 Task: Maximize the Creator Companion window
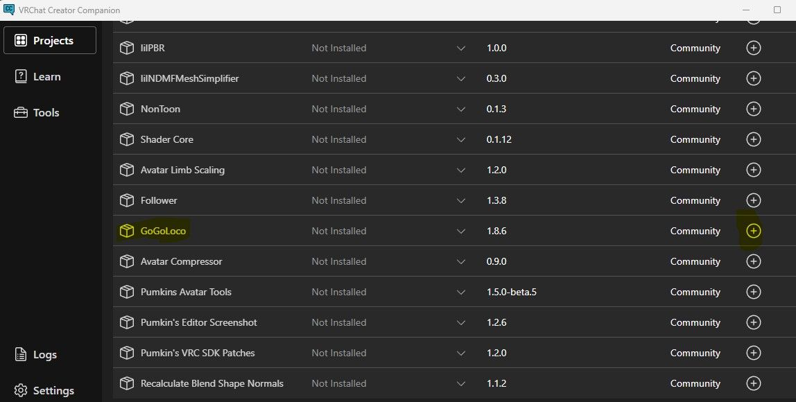pos(777,10)
